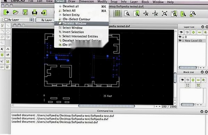The width and height of the screenshot is (208, 135).
Task: Select the Insert Image tool in the left toolbox
Action: point(8,55)
